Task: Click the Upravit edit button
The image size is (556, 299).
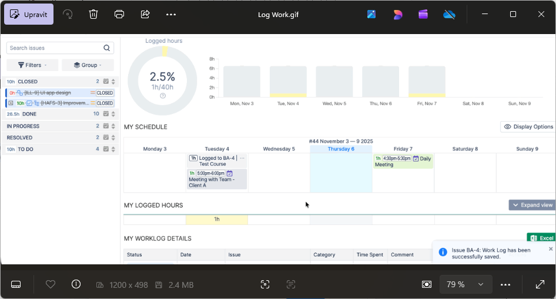Action: click(29, 14)
